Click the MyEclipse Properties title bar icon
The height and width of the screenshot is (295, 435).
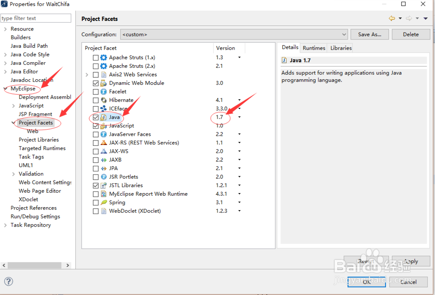click(4, 4)
